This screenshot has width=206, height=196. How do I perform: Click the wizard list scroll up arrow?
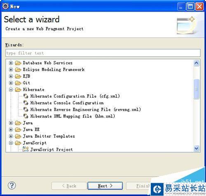[x=197, y=63]
